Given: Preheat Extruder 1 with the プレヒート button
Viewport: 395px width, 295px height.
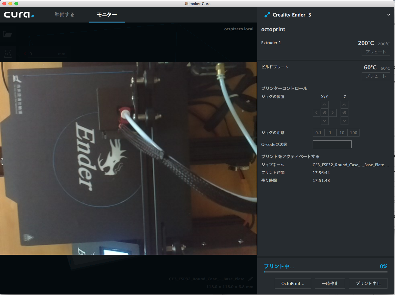Looking at the screenshot, I should point(376,52).
